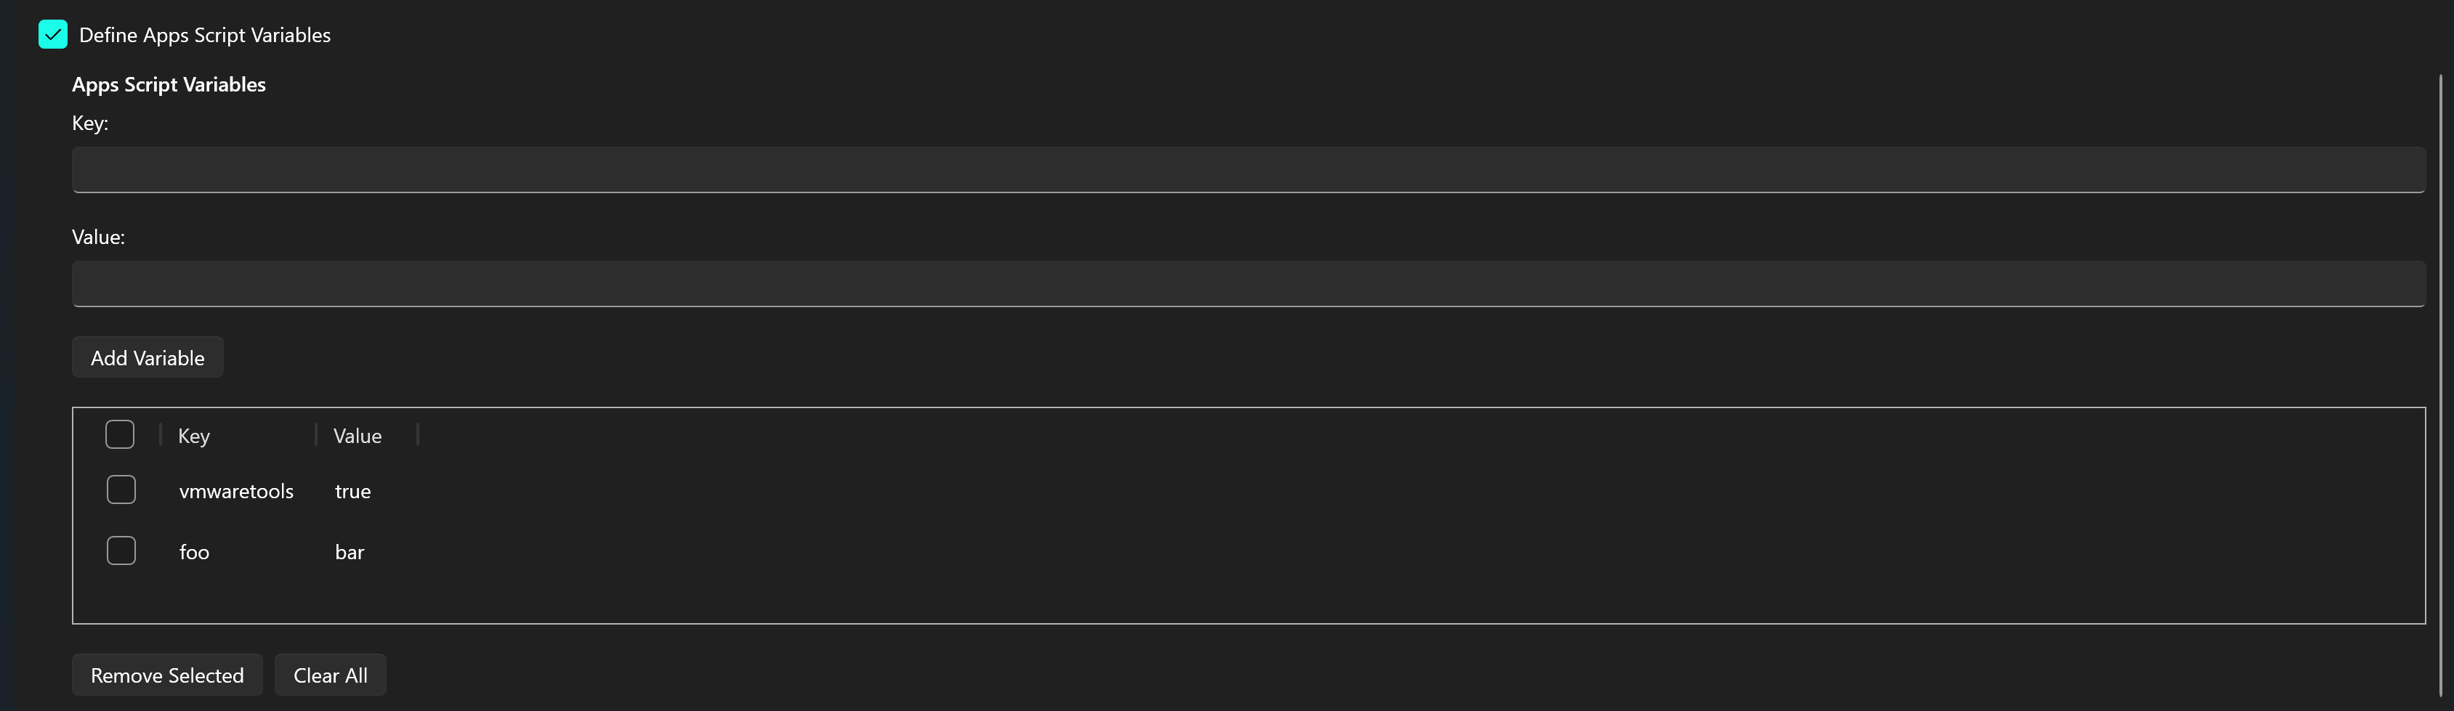Click the Key label above the input
Viewport: 2454px width, 711px height.
click(89, 123)
